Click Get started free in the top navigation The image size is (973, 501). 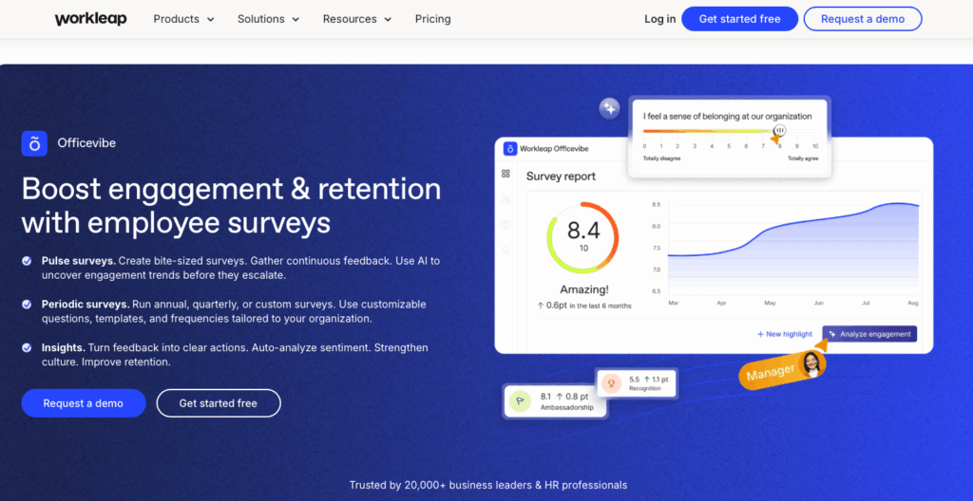[739, 19]
